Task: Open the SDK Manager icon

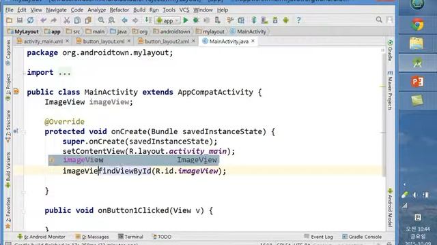Action: click(275, 20)
